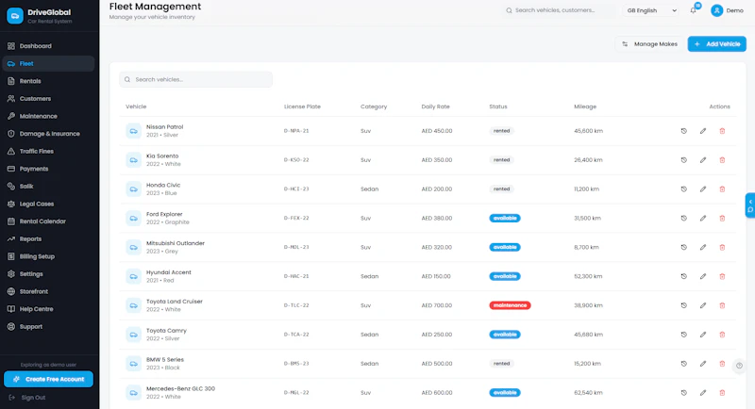Open the chat side panel tab
Image resolution: width=755 pixels, height=409 pixels.
point(750,205)
